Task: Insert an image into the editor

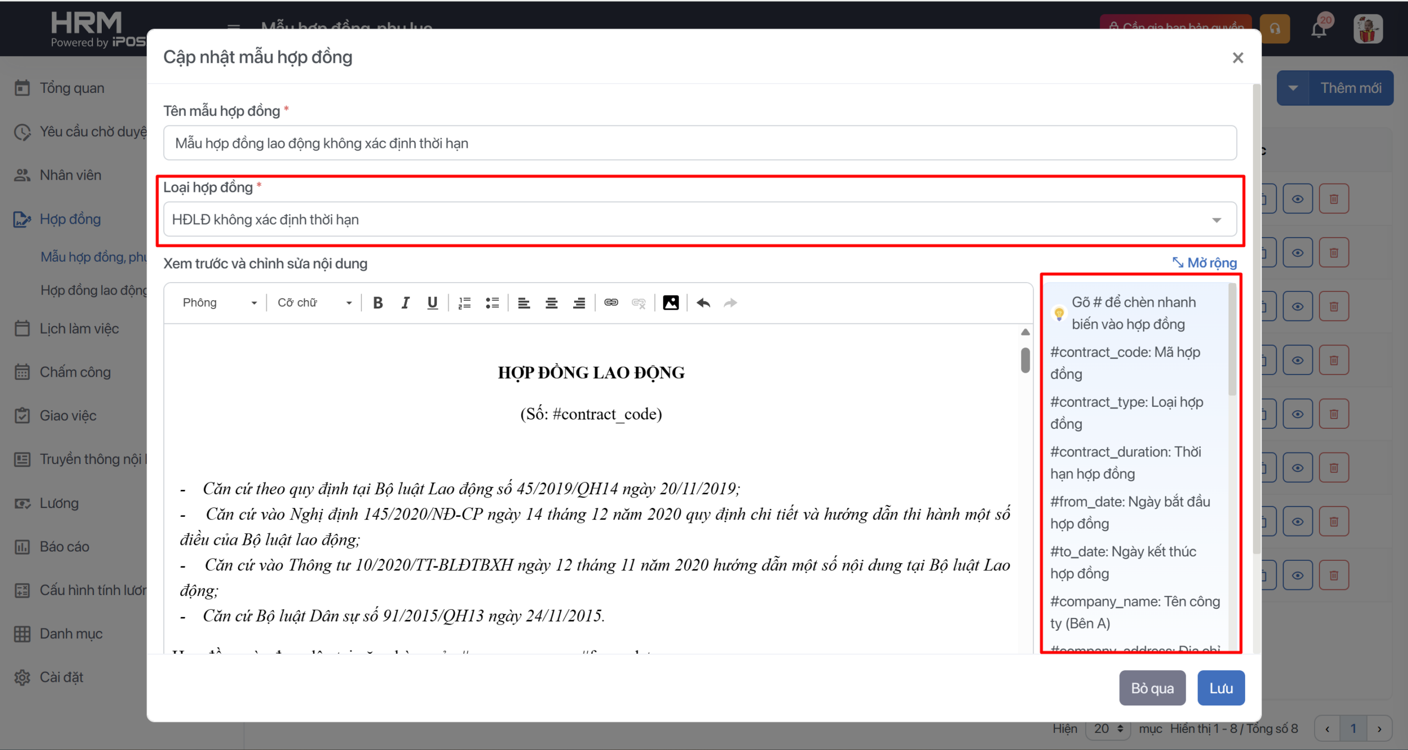Action: click(x=670, y=303)
